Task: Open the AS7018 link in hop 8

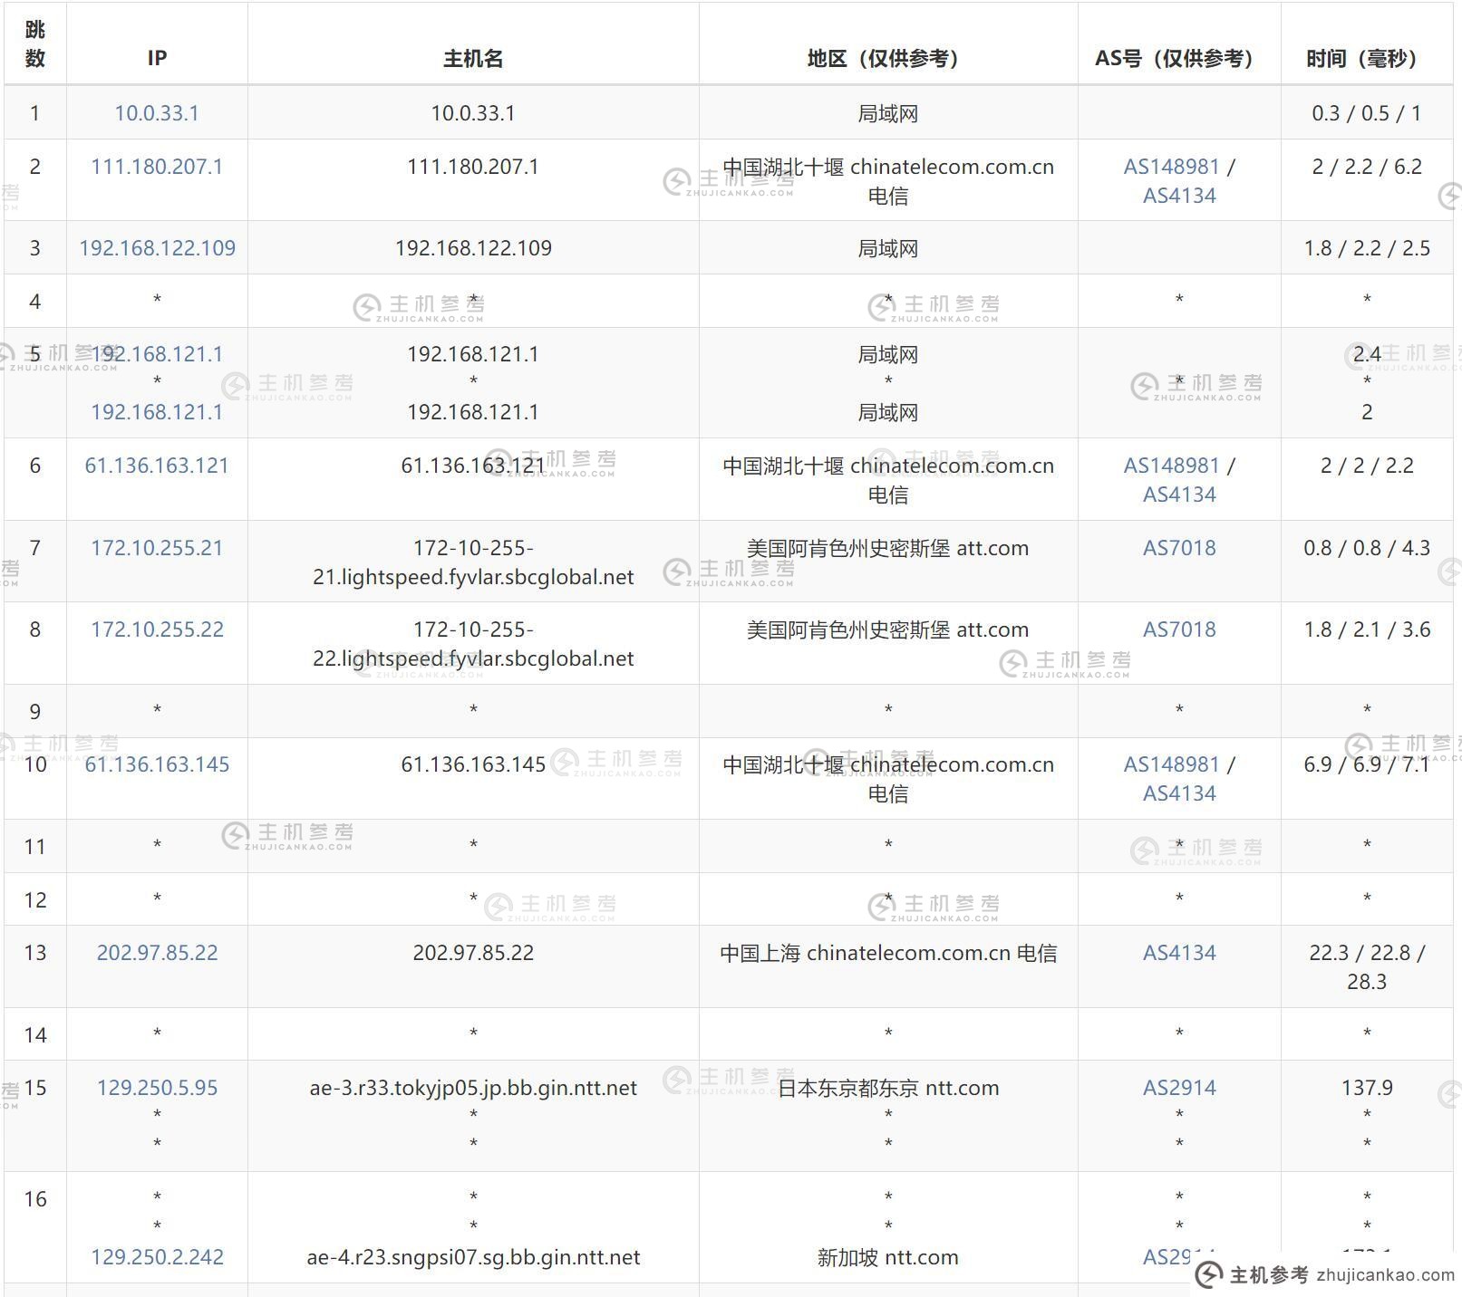Action: 1179,629
